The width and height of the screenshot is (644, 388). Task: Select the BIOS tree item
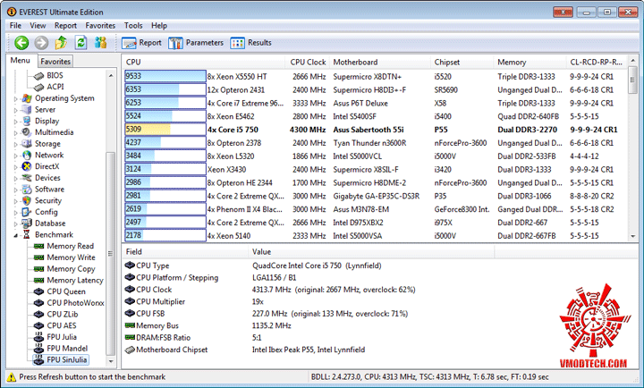pos(55,76)
